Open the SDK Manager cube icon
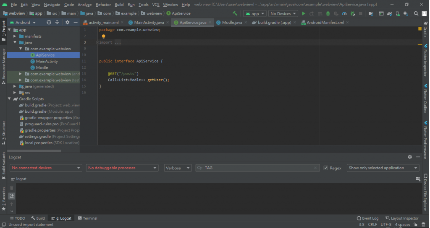This screenshot has height=228, width=430. tap(406, 13)
